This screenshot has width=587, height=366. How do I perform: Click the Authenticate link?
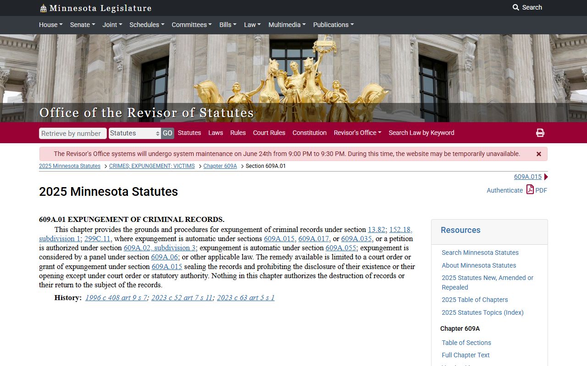(504, 190)
